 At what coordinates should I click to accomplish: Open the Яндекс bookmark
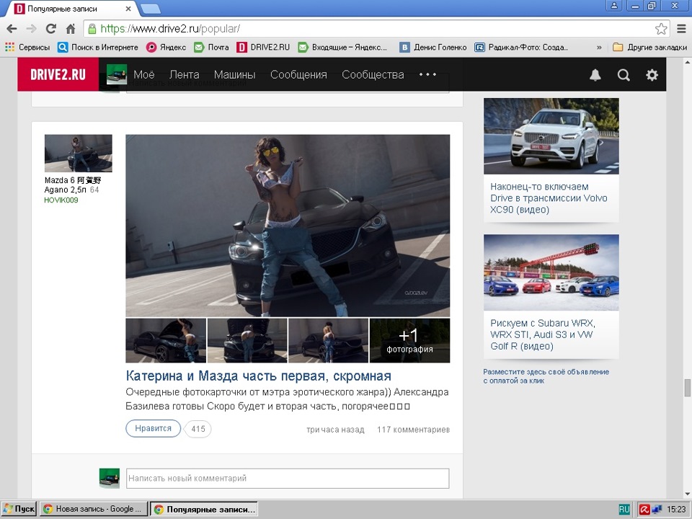click(x=167, y=48)
